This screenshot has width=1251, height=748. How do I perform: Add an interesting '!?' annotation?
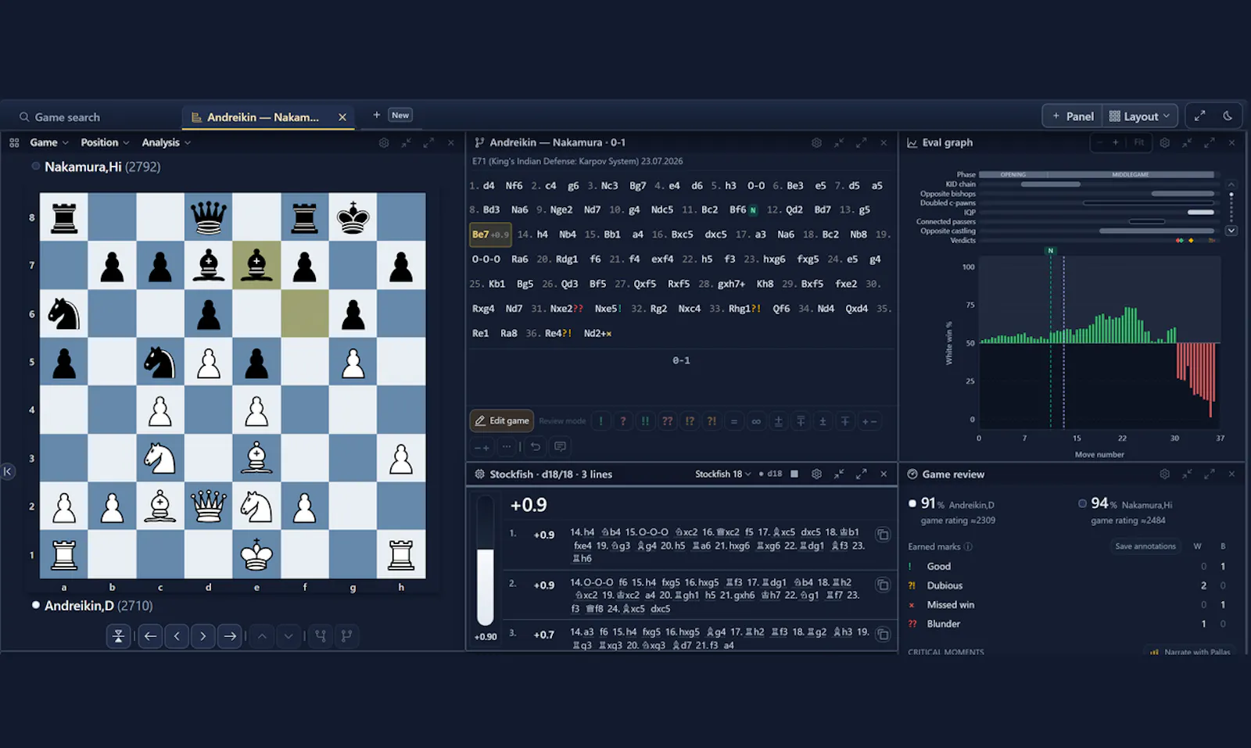[690, 421]
